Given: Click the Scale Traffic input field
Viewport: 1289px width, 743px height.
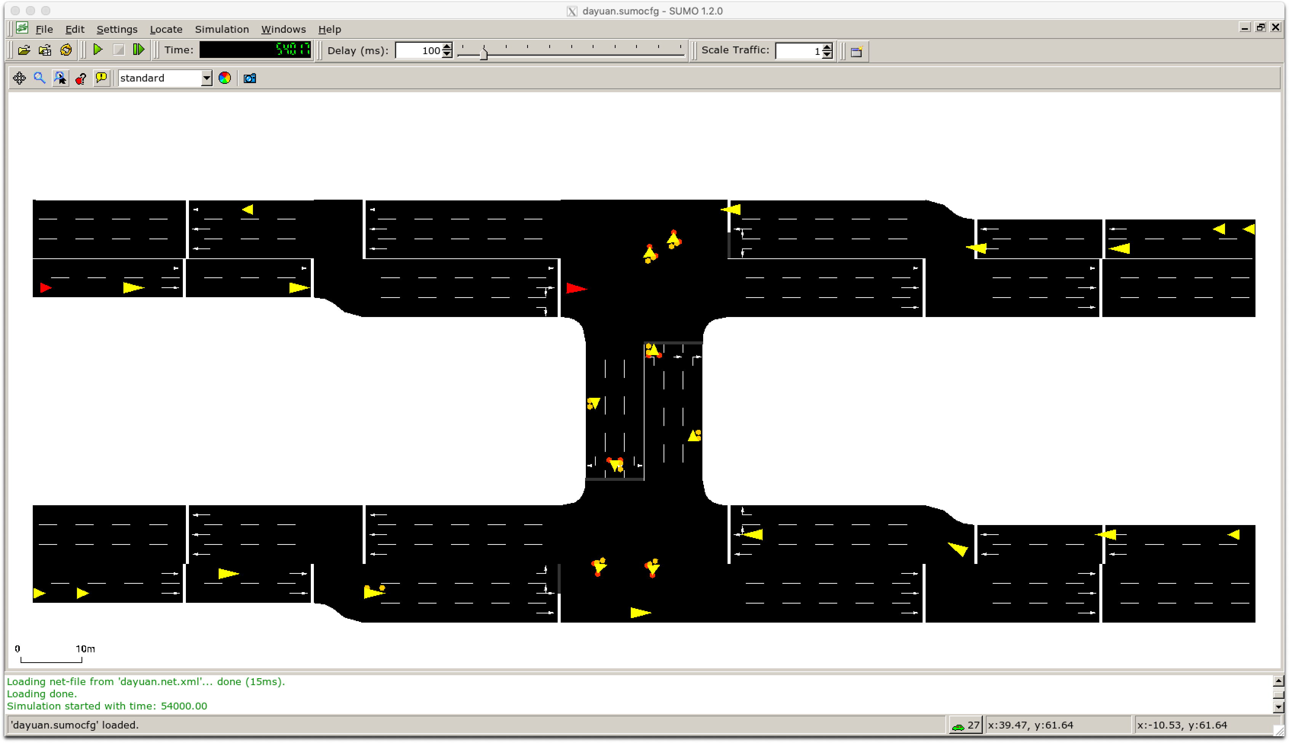Looking at the screenshot, I should [798, 51].
